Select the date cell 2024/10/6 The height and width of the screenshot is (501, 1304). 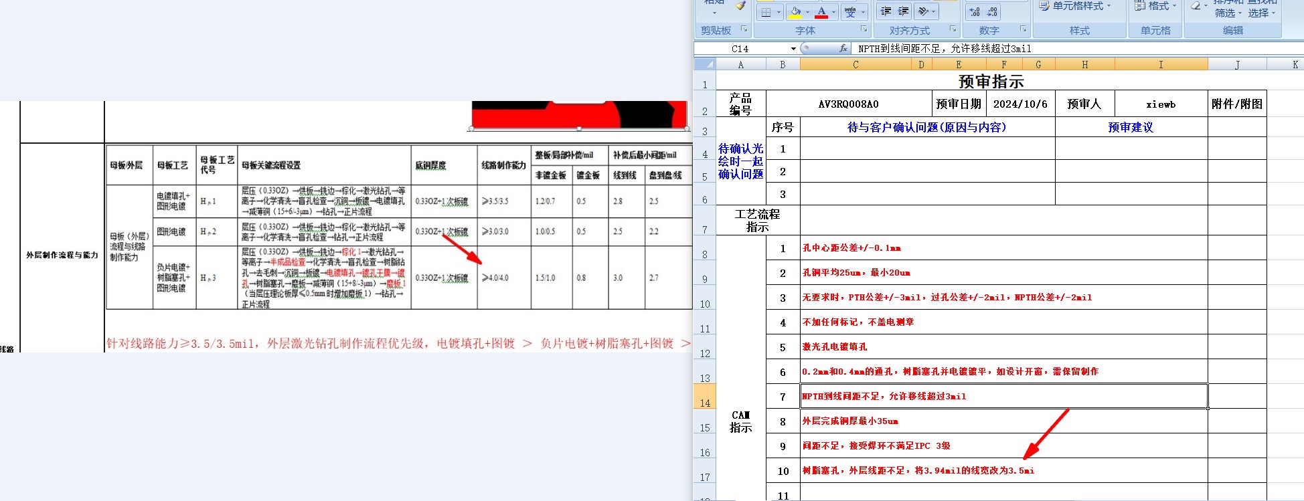tap(1020, 104)
